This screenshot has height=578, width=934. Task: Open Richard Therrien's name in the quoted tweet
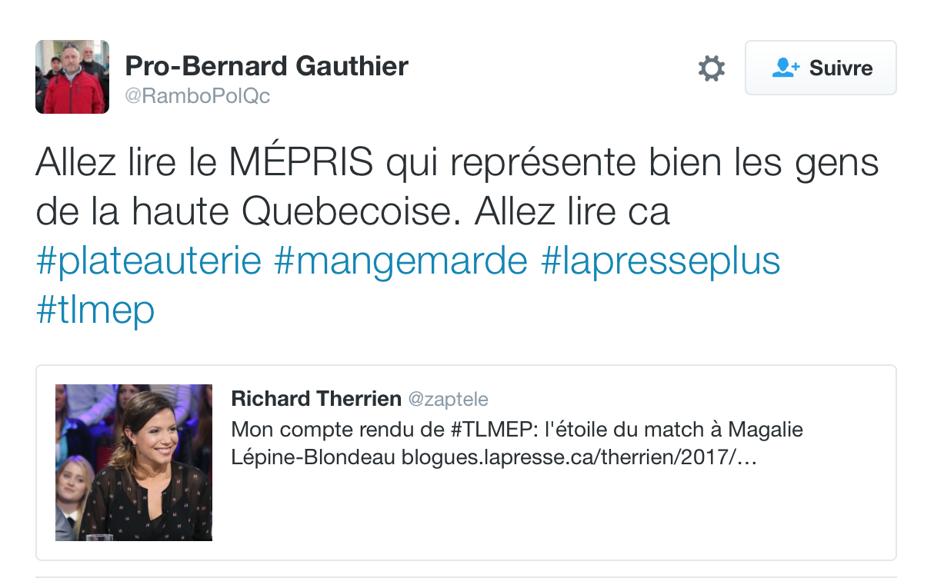(x=316, y=399)
